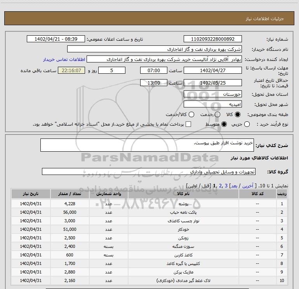
Task: Select the کاغذ کاربن item cell
Action: click(x=183, y=255)
